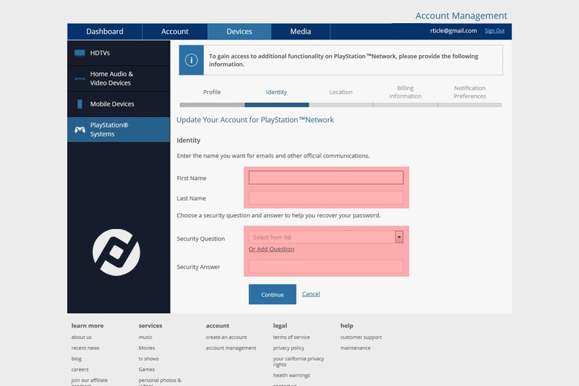Open the Media tab
Screen dimensions: 579x386
pos(300,32)
